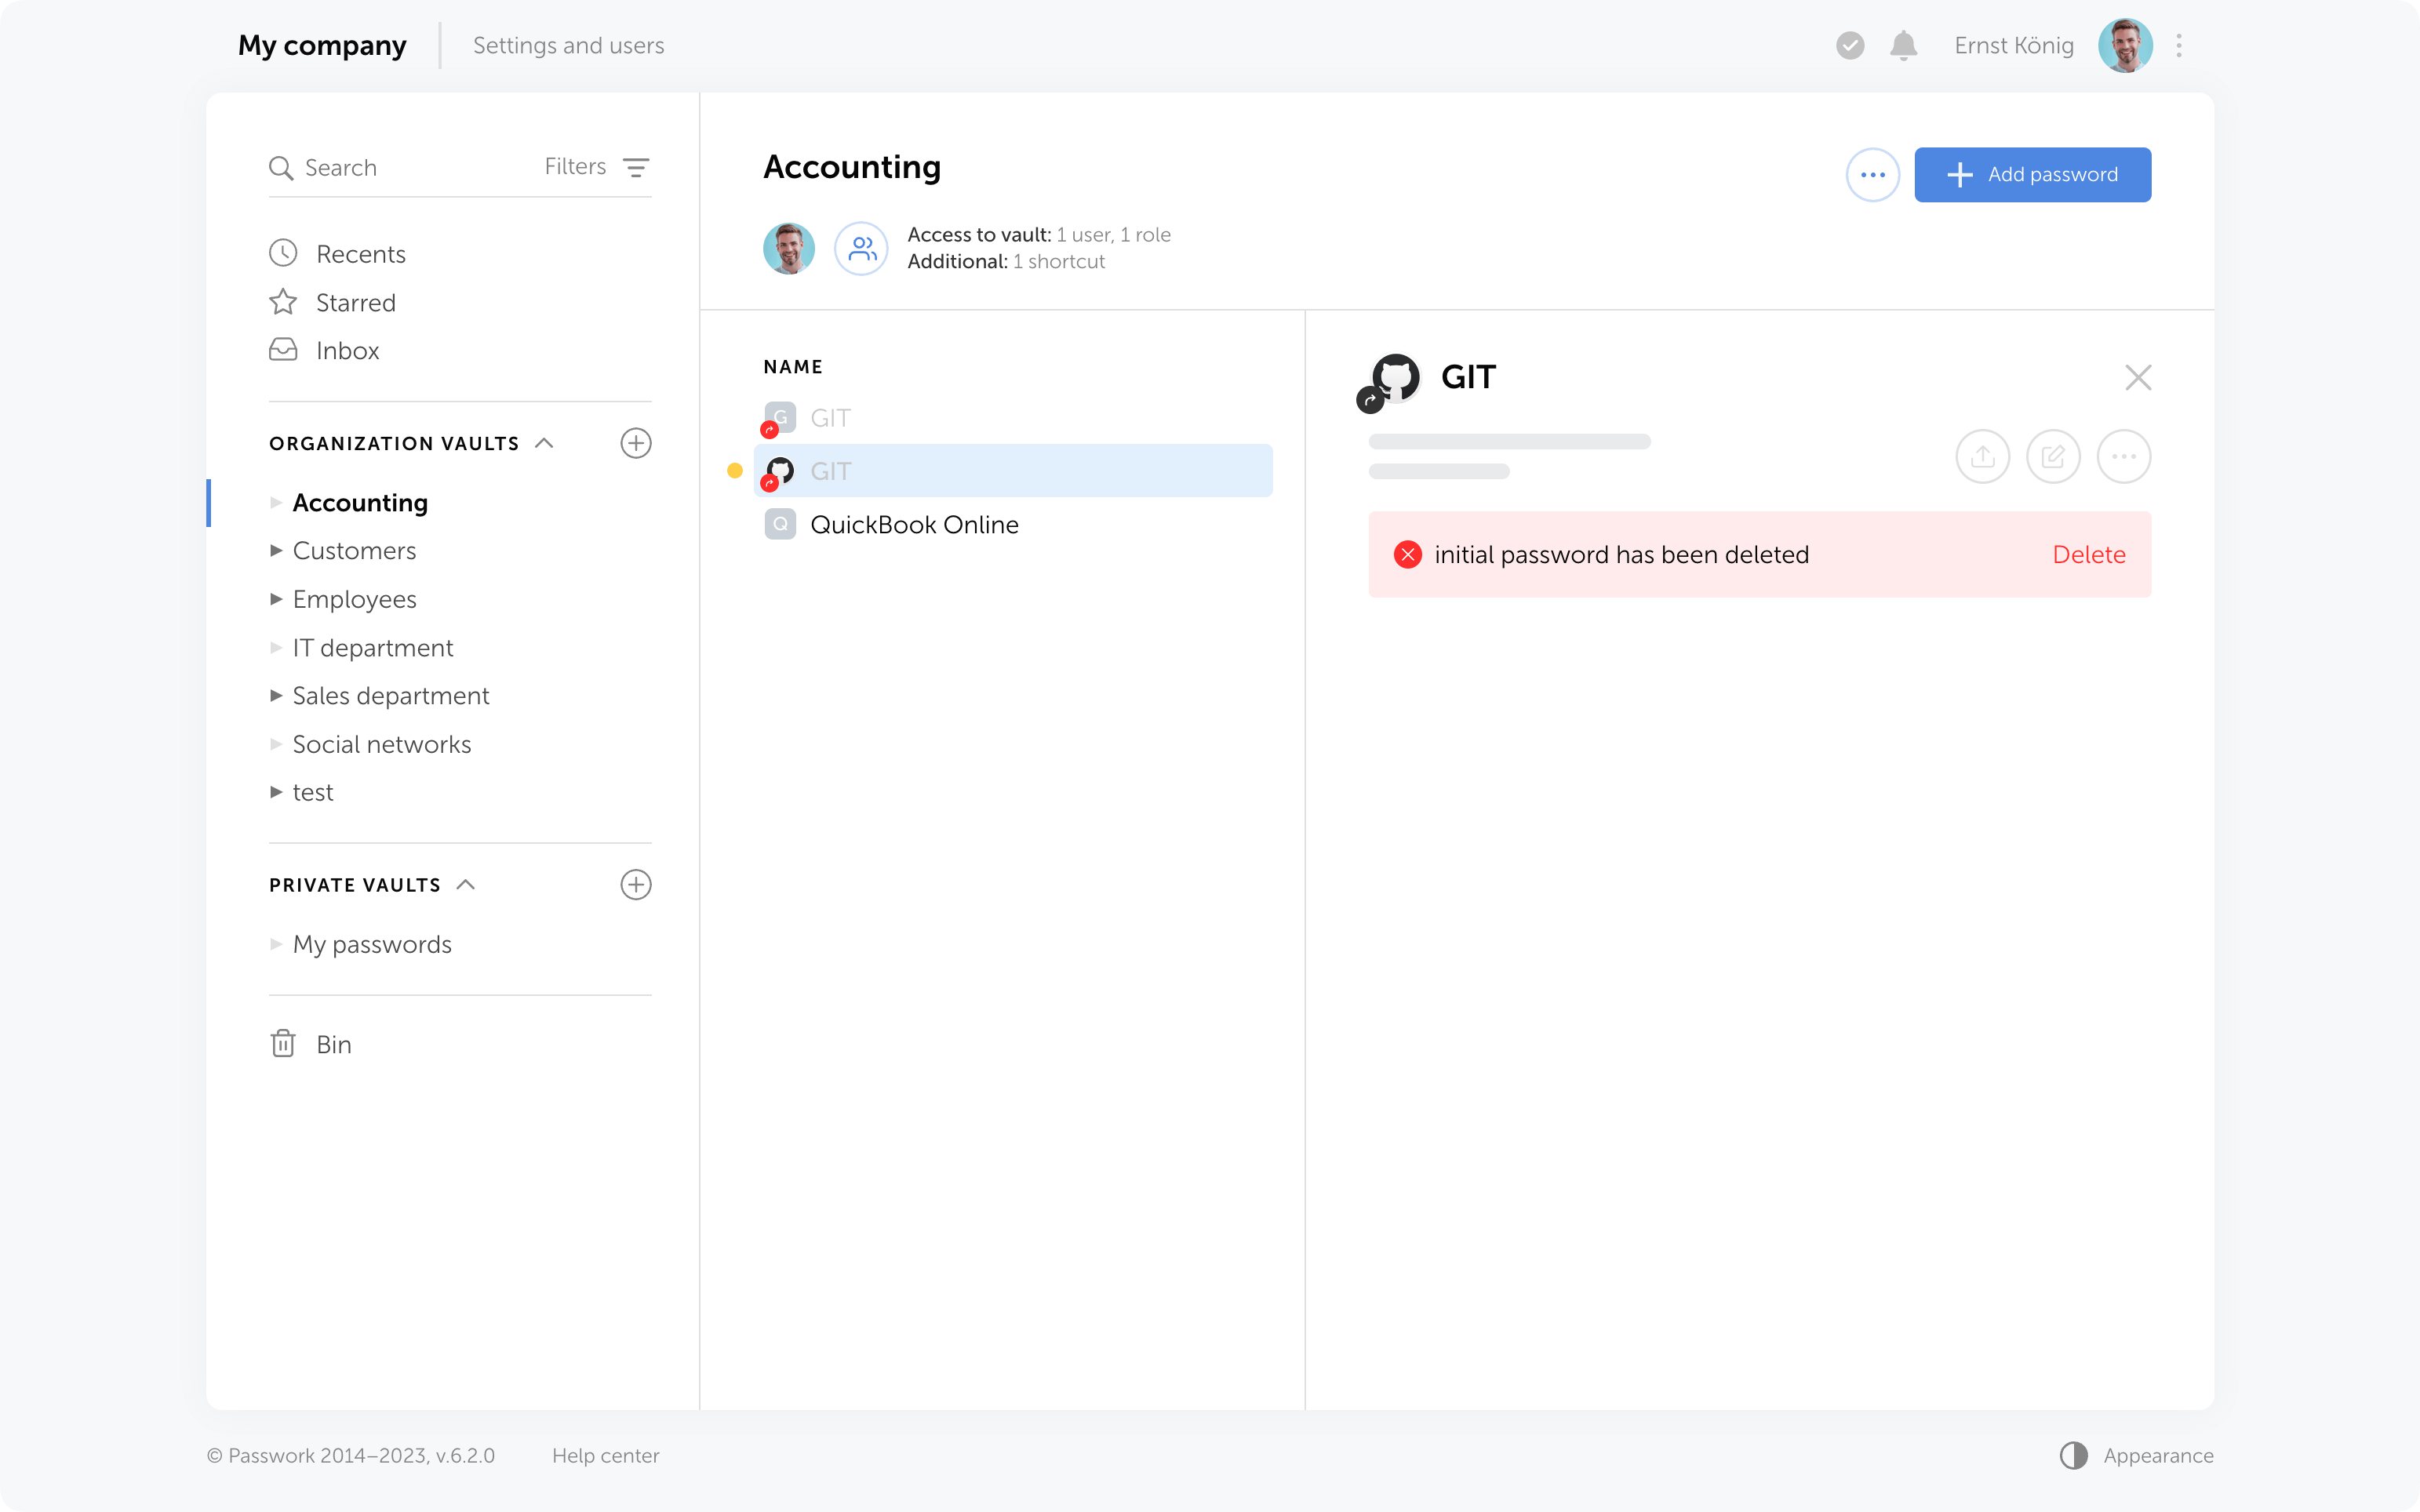Click the share/export icon in GIT panel
The height and width of the screenshot is (1512, 2420).
pos(1982,457)
